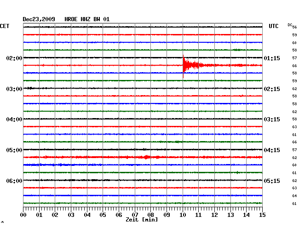Click the 01:15 UTC time label
299x227 pixels.
coord(272,58)
